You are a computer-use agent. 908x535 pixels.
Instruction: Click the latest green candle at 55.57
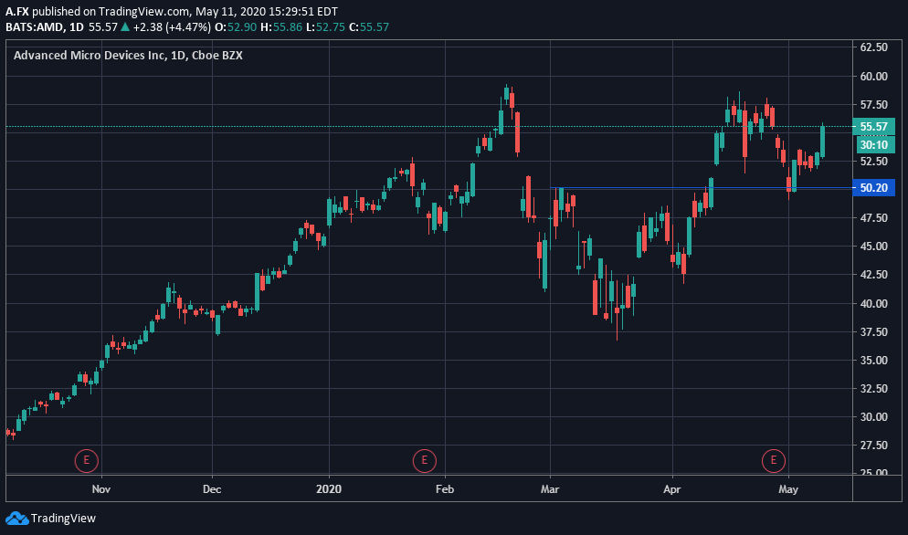(822, 141)
